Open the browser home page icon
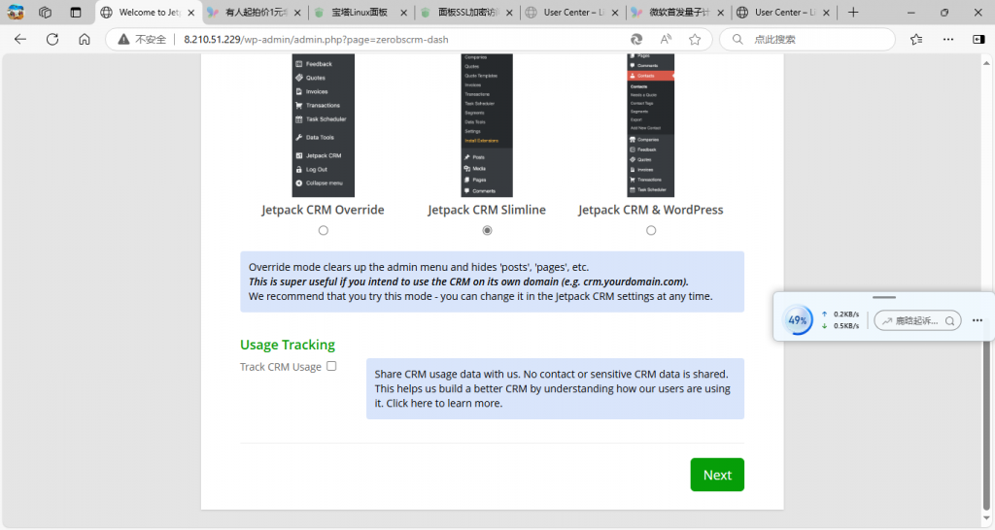 85,39
